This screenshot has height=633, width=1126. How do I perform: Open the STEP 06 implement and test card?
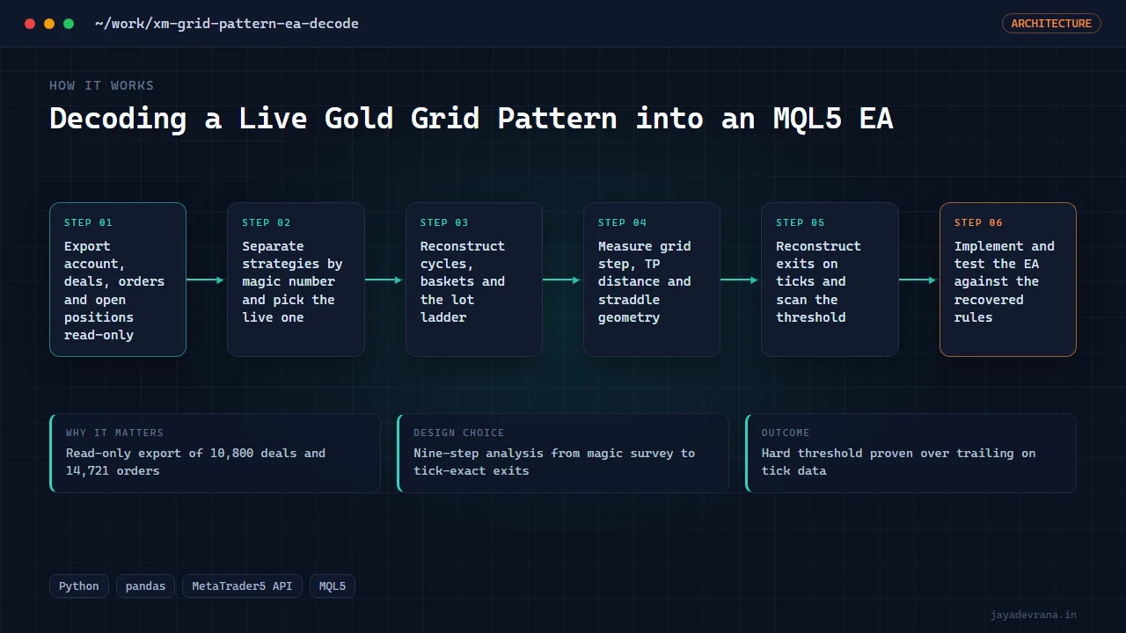click(1008, 280)
